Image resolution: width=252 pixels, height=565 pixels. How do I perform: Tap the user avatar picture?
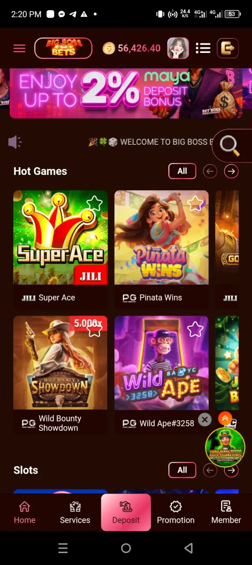point(178,48)
